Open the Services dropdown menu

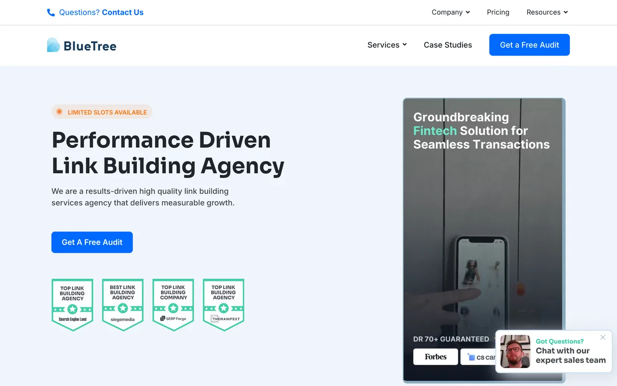[387, 45]
